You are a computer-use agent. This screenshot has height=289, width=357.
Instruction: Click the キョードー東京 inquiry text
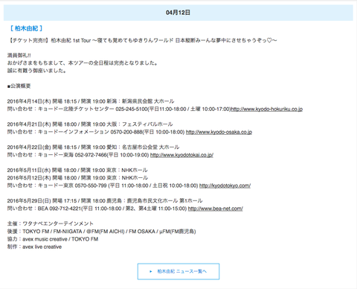tap(103, 185)
